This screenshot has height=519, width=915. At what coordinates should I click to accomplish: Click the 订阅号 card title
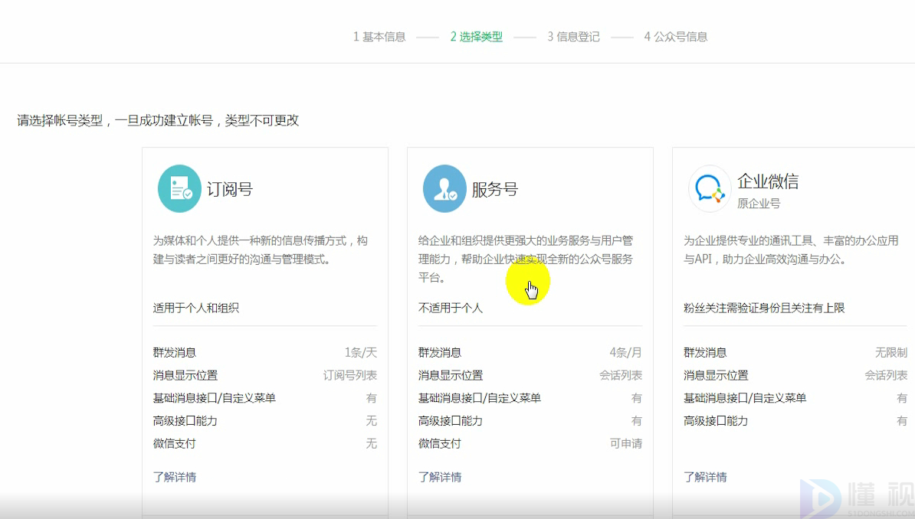tap(230, 189)
